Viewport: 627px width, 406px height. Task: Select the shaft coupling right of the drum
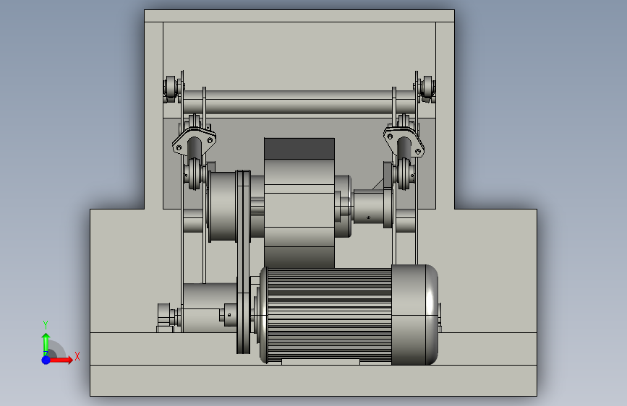(x=369, y=208)
